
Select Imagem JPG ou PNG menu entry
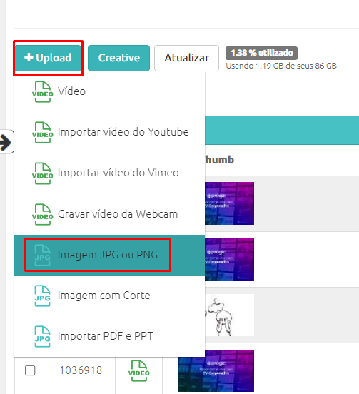109,255
